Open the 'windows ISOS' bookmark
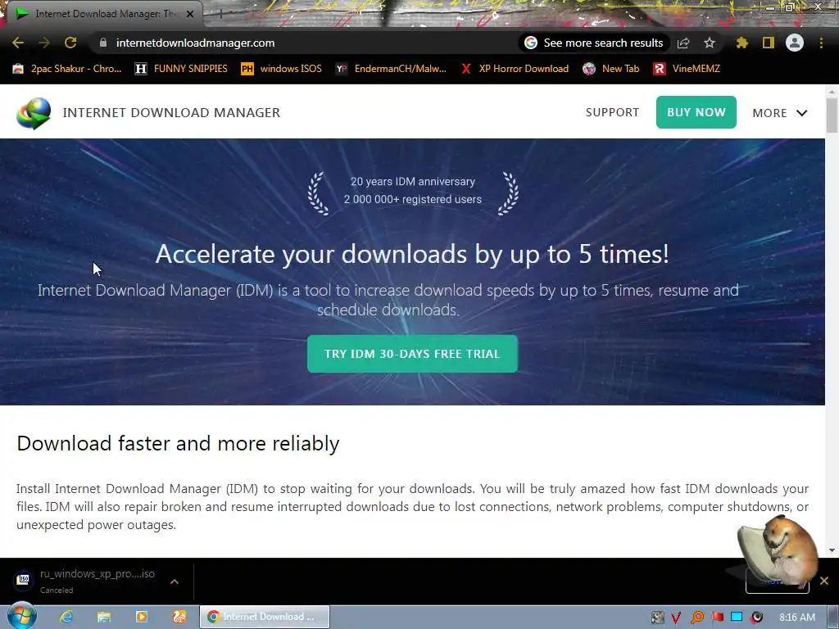 click(282, 69)
